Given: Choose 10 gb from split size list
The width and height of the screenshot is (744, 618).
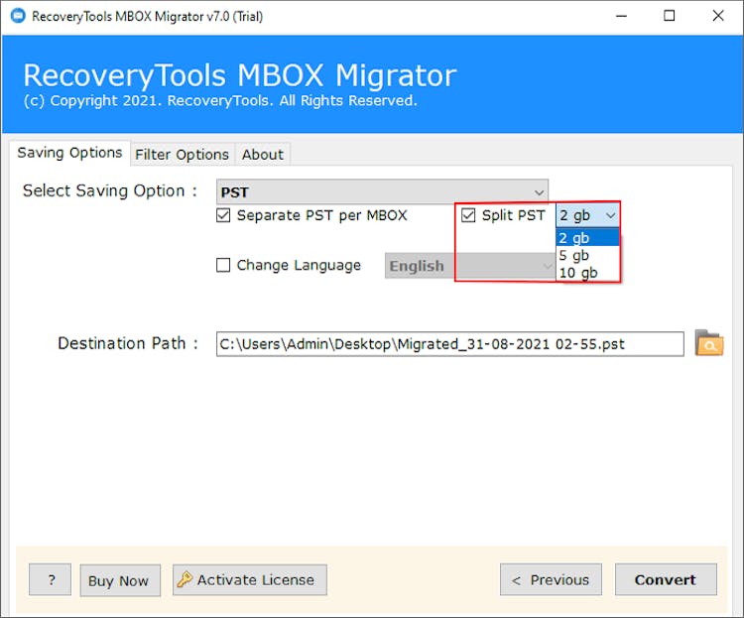Looking at the screenshot, I should click(x=578, y=273).
